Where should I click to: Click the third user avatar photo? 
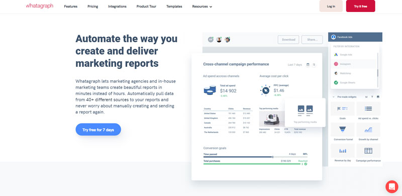(227, 40)
